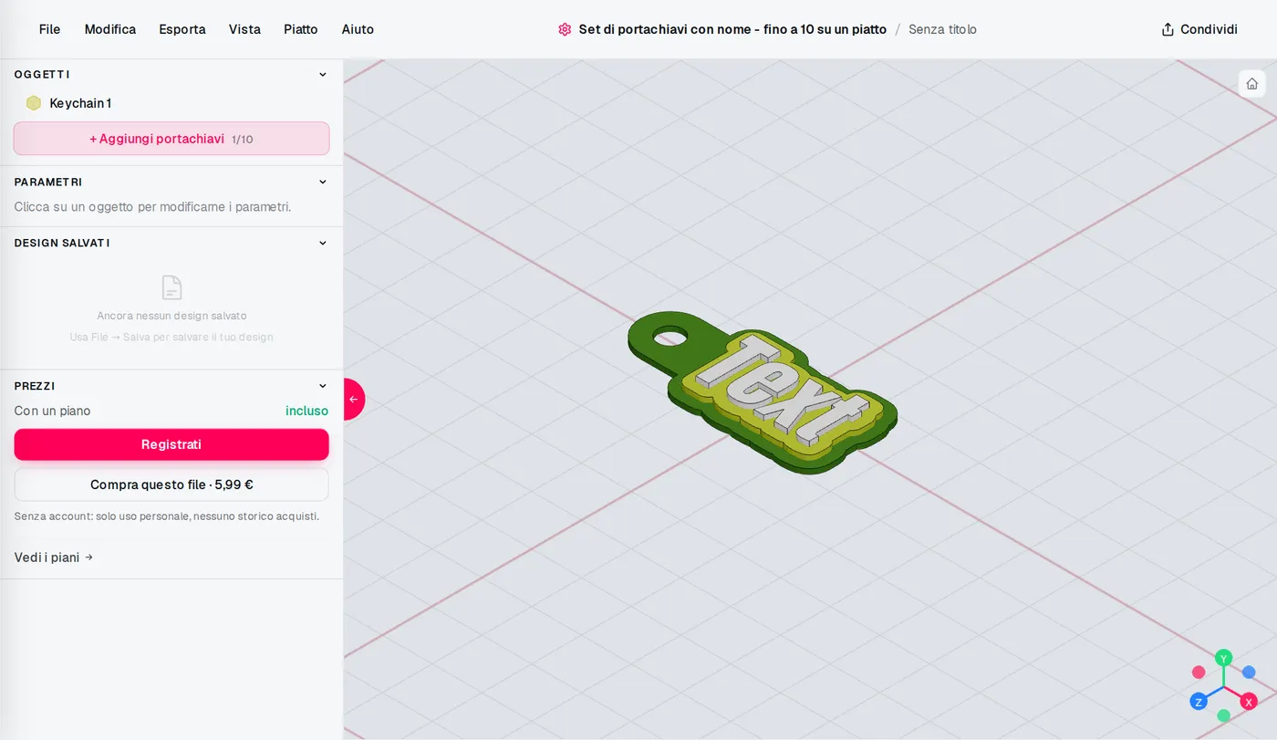Collapse the DESIGN SALVATI section chevron
The height and width of the screenshot is (740, 1277).
(x=322, y=243)
